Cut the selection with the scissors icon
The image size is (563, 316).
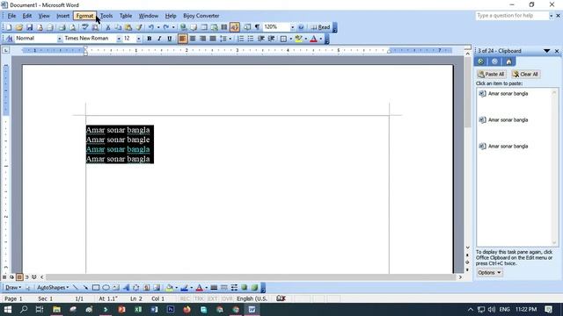(x=107, y=27)
